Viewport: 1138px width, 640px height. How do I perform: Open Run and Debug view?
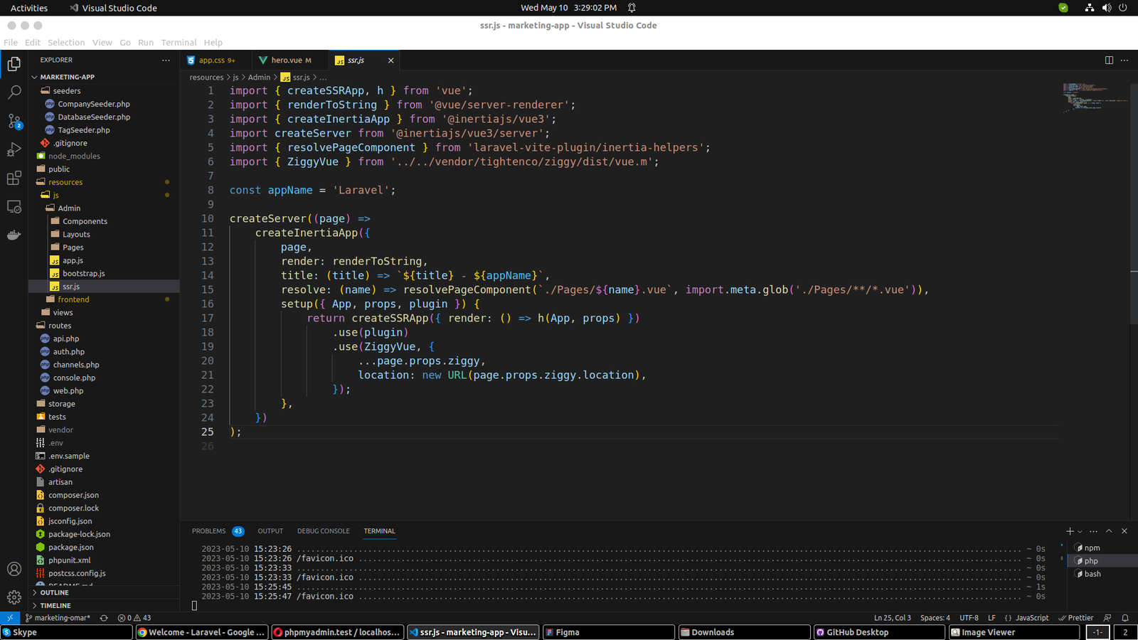point(14,149)
